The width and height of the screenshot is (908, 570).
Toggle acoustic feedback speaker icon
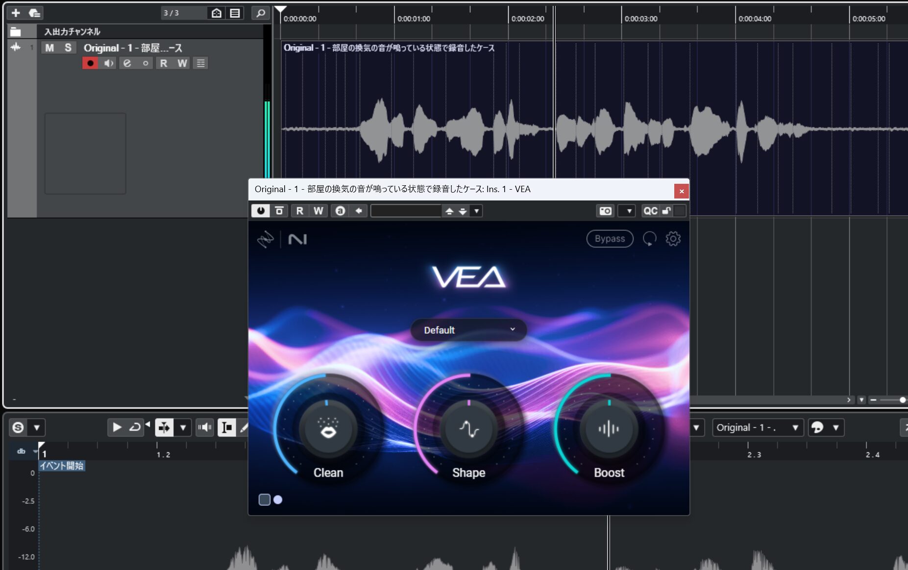pos(205,427)
